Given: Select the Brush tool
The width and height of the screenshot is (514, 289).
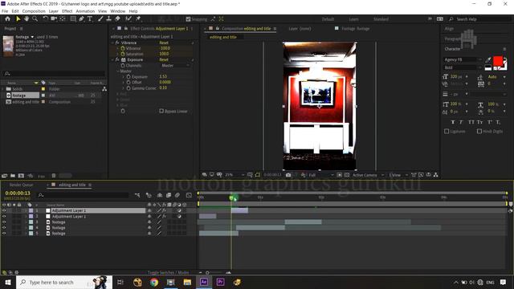Looking at the screenshot, I should click(x=100, y=19).
